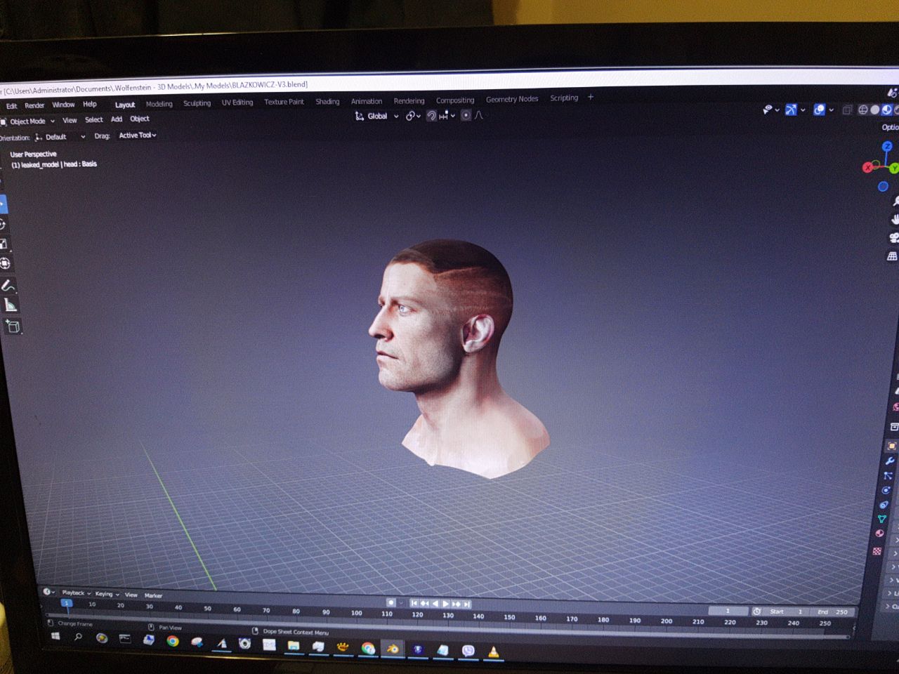The height and width of the screenshot is (674, 899).
Task: Open overlays options dropdown arrow
Action: pos(832,110)
